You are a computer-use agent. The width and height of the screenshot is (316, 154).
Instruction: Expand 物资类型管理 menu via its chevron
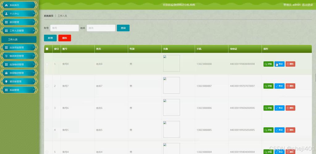[x=34, y=56]
